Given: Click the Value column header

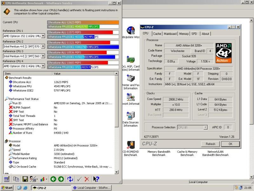Looking at the screenshot, I should click(x=84, y=74).
